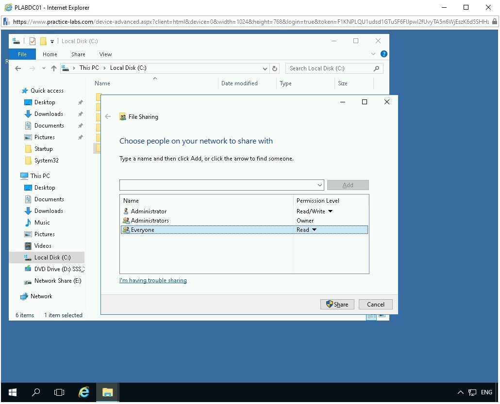This screenshot has height=404, width=500.
Task: Open the File tab in Explorer
Action: 22,54
